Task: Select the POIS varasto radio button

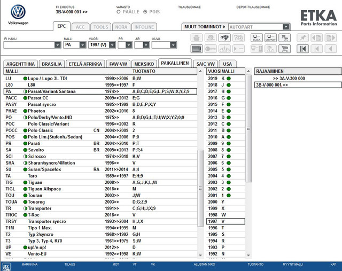Action: (145, 12)
